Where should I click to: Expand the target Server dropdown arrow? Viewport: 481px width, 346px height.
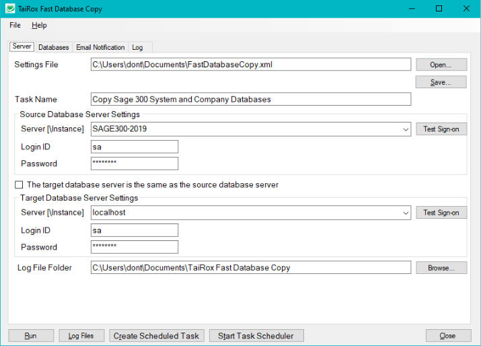[x=406, y=213]
